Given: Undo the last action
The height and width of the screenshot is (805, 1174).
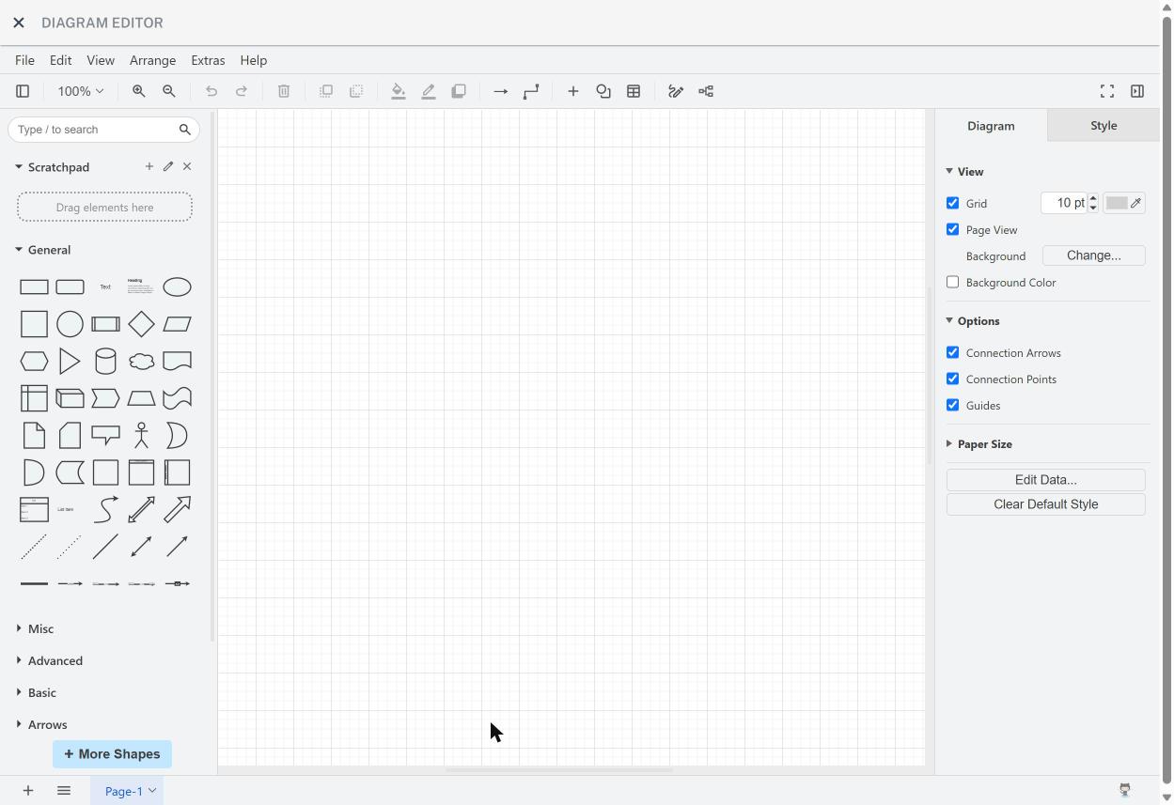Looking at the screenshot, I should [211, 91].
